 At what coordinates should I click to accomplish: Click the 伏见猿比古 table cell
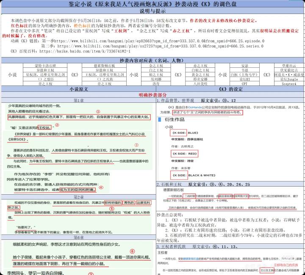(x=289, y=70)
